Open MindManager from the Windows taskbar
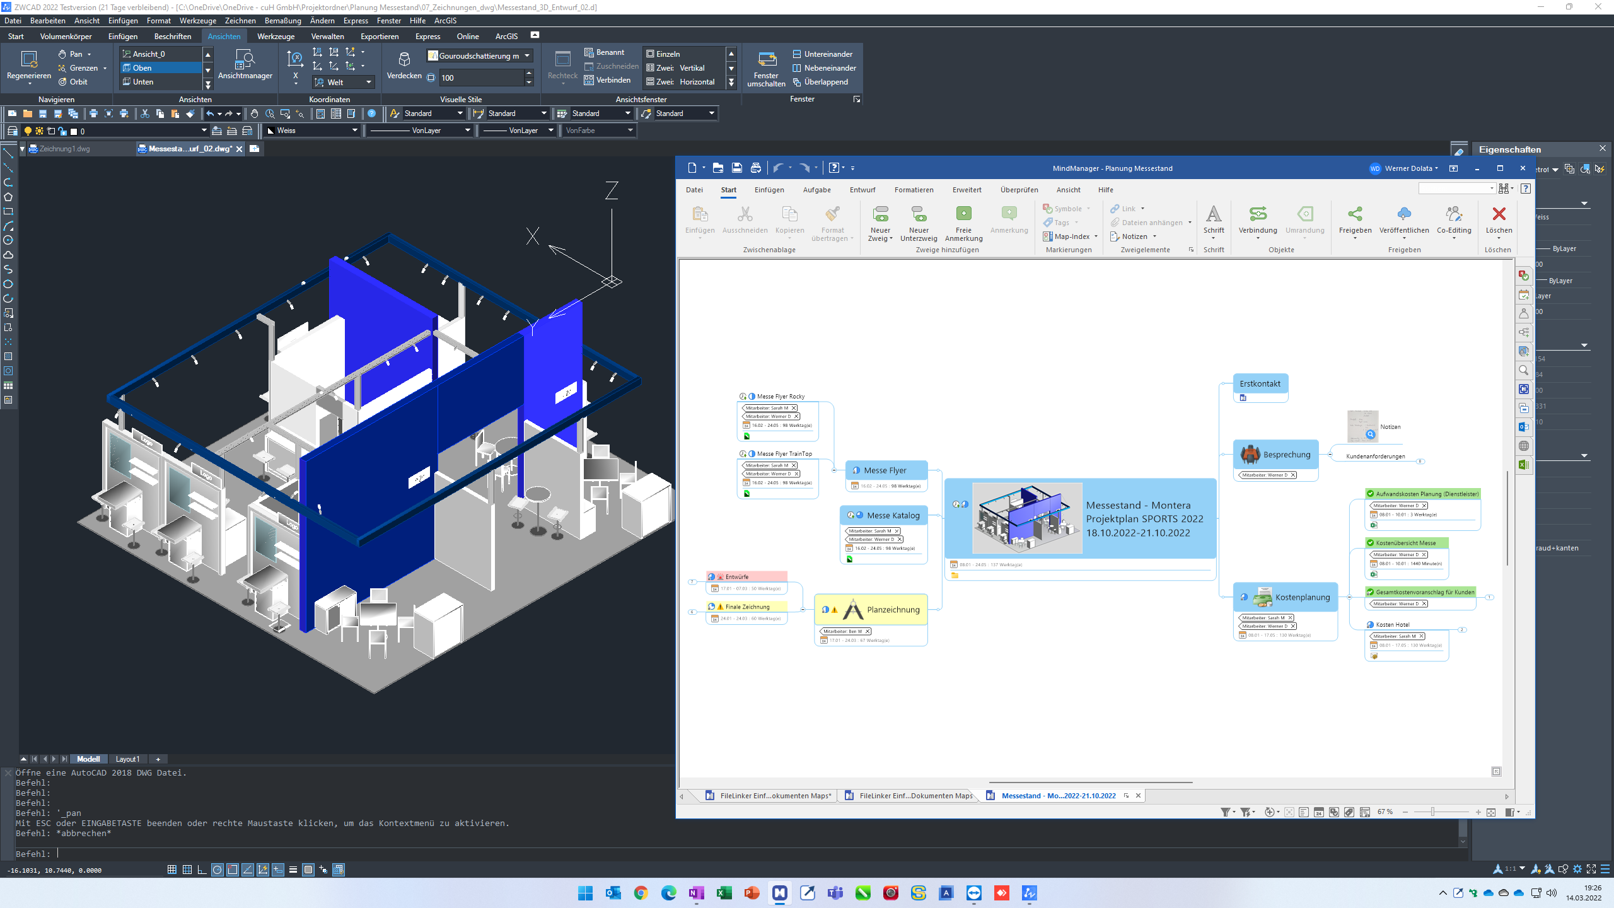This screenshot has height=908, width=1614. point(780,893)
